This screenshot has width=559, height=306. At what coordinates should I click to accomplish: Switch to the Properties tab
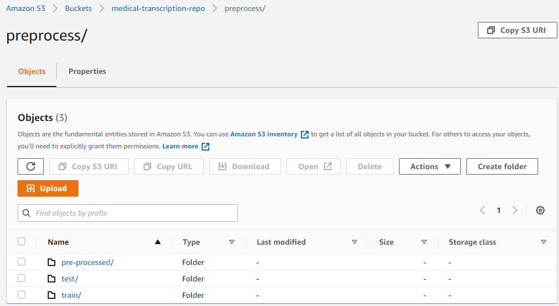(x=87, y=71)
